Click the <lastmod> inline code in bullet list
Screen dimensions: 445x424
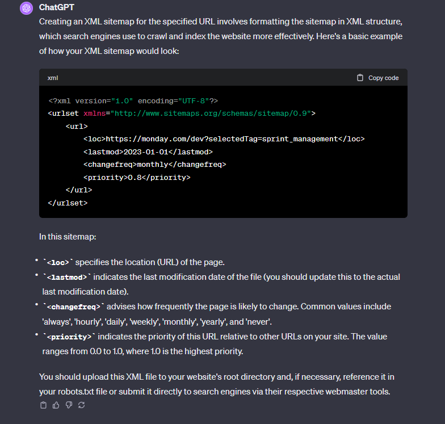(x=66, y=277)
